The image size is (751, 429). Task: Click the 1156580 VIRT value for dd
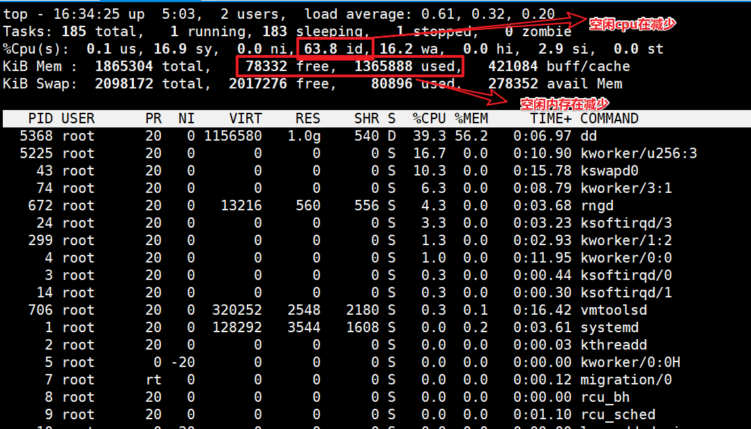pyautogui.click(x=233, y=136)
